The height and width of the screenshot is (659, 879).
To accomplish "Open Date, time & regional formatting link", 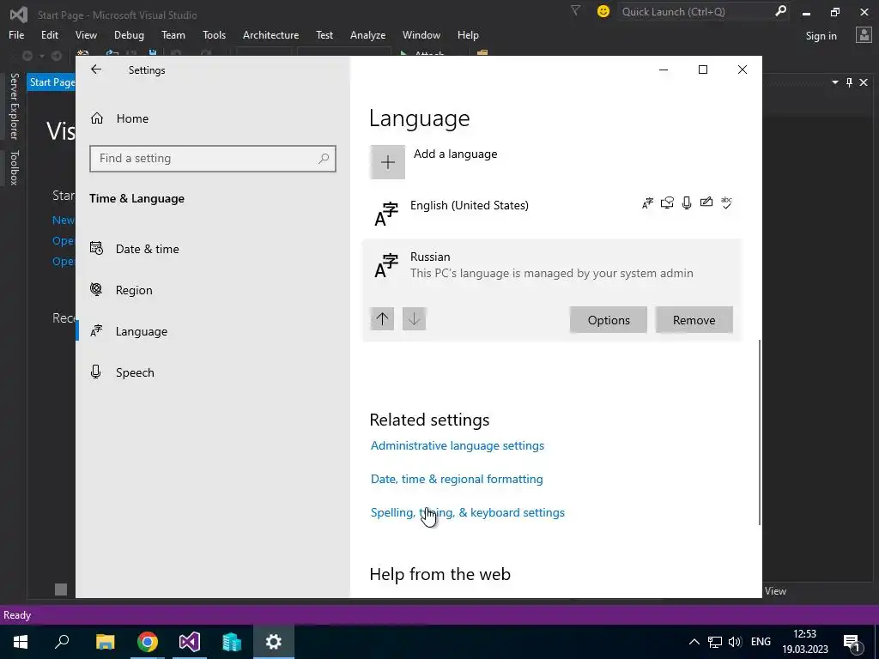I will 457,479.
